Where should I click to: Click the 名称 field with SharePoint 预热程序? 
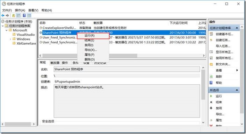(x=127, y=69)
